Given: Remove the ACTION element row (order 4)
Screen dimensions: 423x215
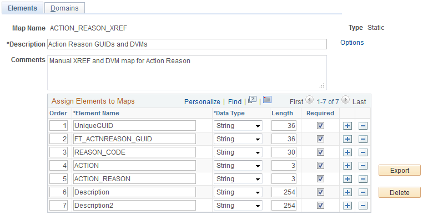Looking at the screenshot, I should (363, 166).
